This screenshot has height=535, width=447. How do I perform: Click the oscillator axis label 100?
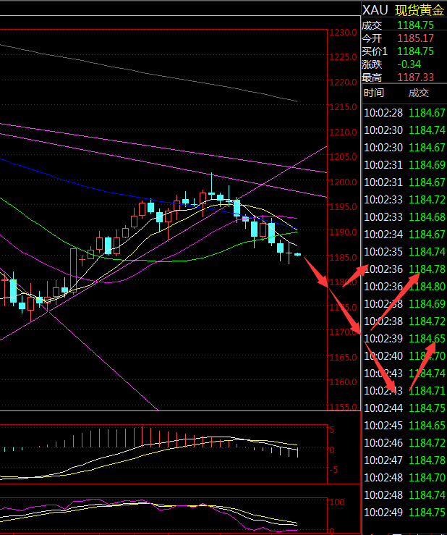337,502
